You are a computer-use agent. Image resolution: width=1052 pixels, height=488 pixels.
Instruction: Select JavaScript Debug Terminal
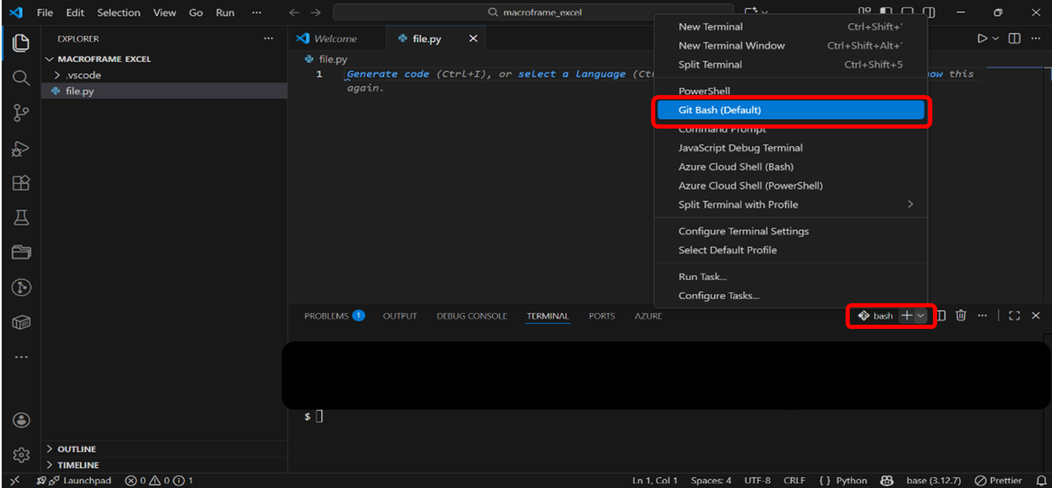click(790, 148)
